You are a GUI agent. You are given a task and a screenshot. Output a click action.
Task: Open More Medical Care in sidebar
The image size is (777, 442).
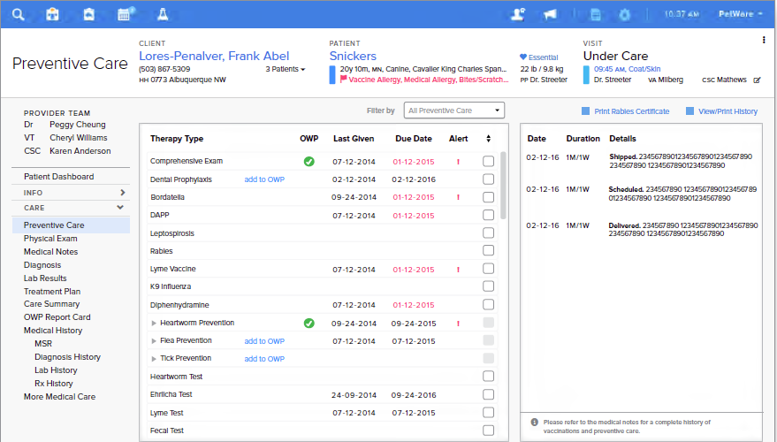pos(59,397)
